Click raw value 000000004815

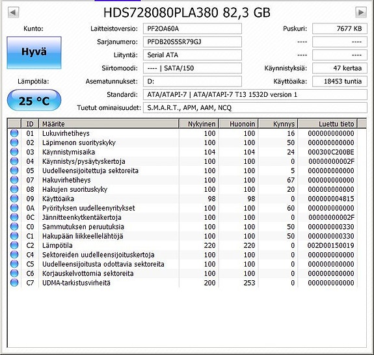point(331,198)
